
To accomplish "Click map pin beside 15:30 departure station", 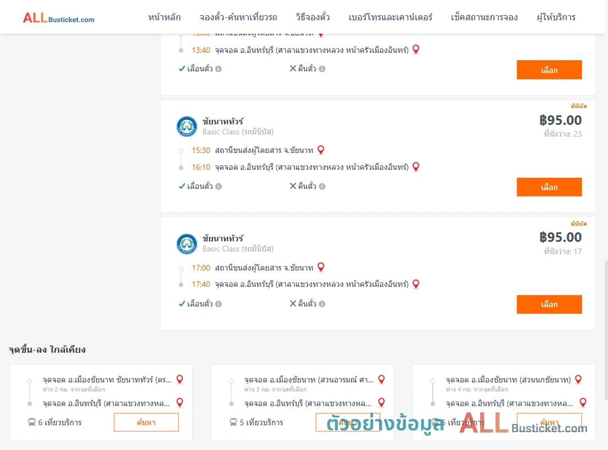I will pos(321,150).
